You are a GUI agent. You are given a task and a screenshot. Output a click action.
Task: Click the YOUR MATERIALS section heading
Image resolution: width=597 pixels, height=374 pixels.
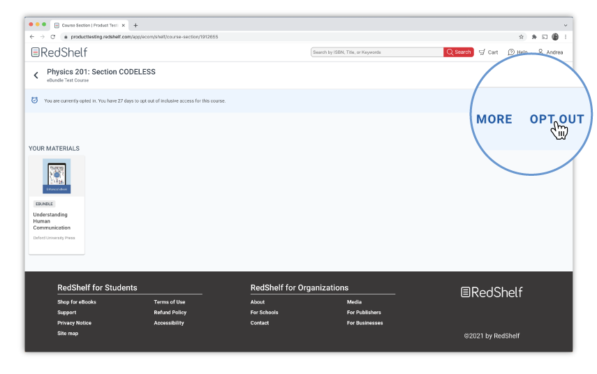point(54,149)
